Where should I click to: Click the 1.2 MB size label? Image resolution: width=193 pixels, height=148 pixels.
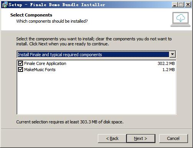tap(168, 70)
